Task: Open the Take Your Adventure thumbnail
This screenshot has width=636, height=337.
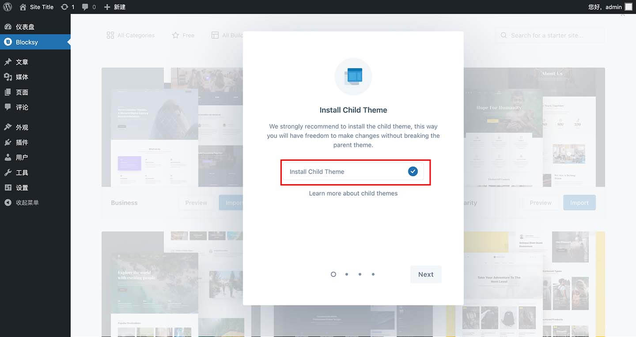Action: pos(534,284)
